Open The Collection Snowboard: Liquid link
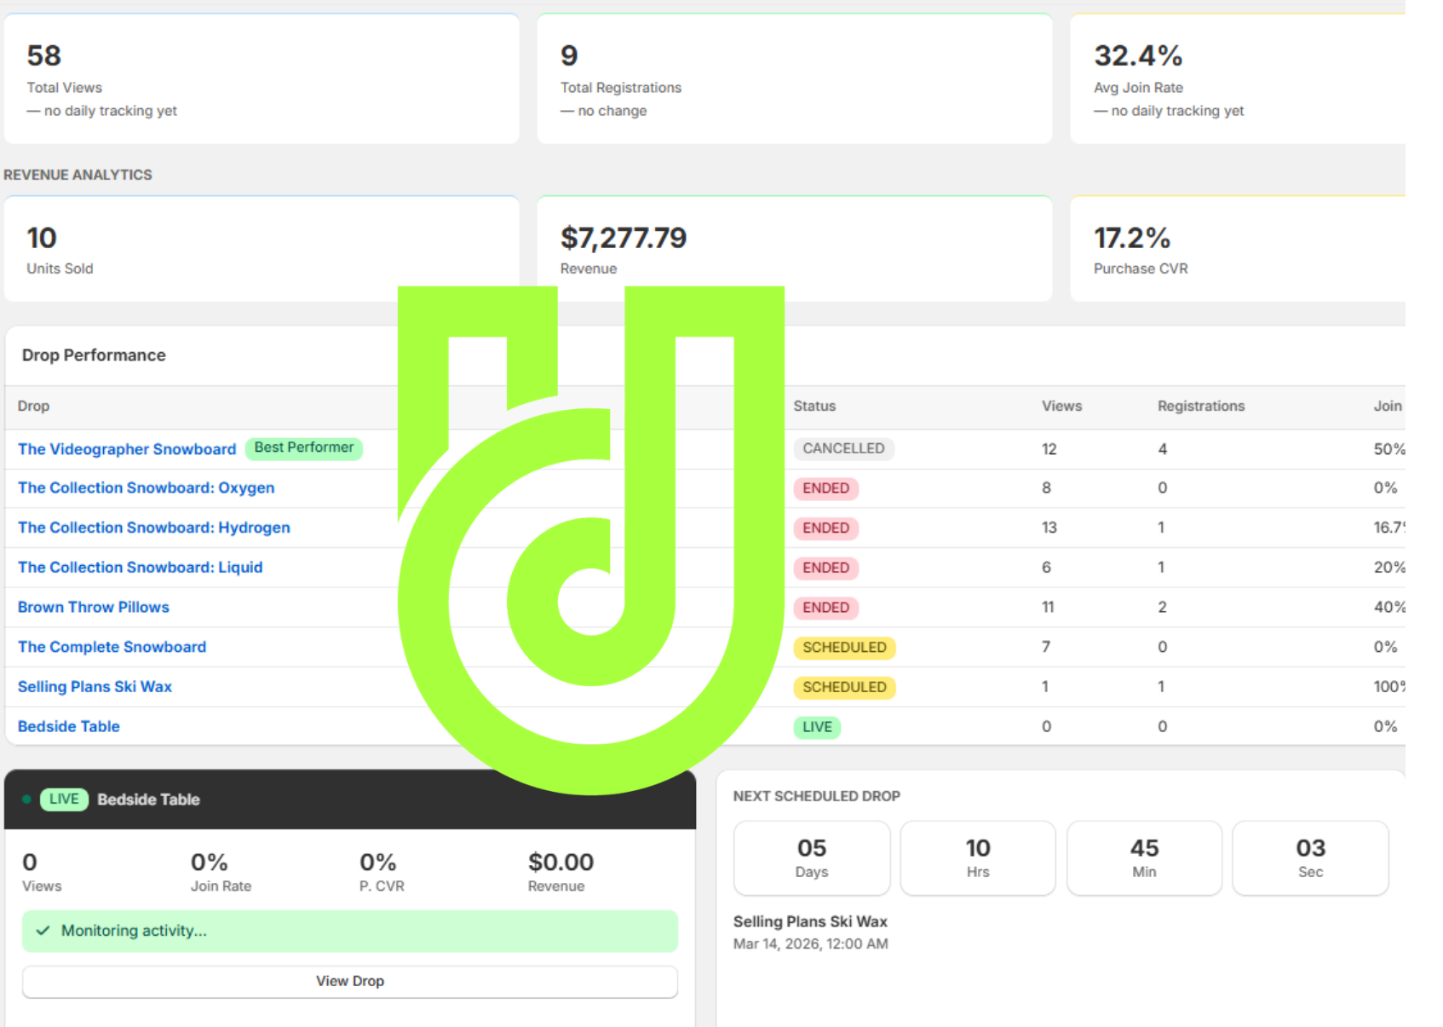 [x=141, y=567]
